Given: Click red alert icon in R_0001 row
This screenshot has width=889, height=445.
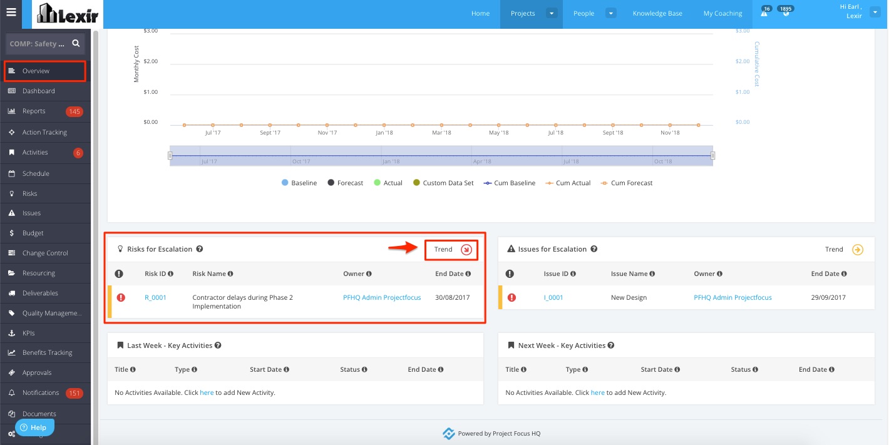Looking at the screenshot, I should pyautogui.click(x=121, y=298).
